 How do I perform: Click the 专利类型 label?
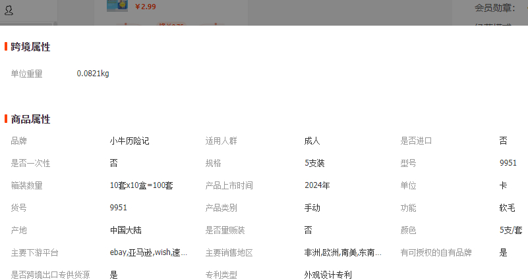221,275
